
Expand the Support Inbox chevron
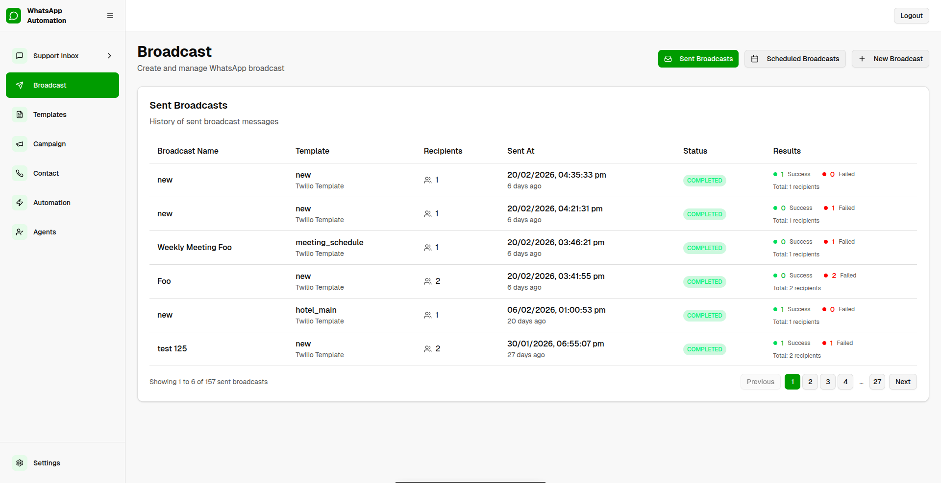(x=109, y=55)
